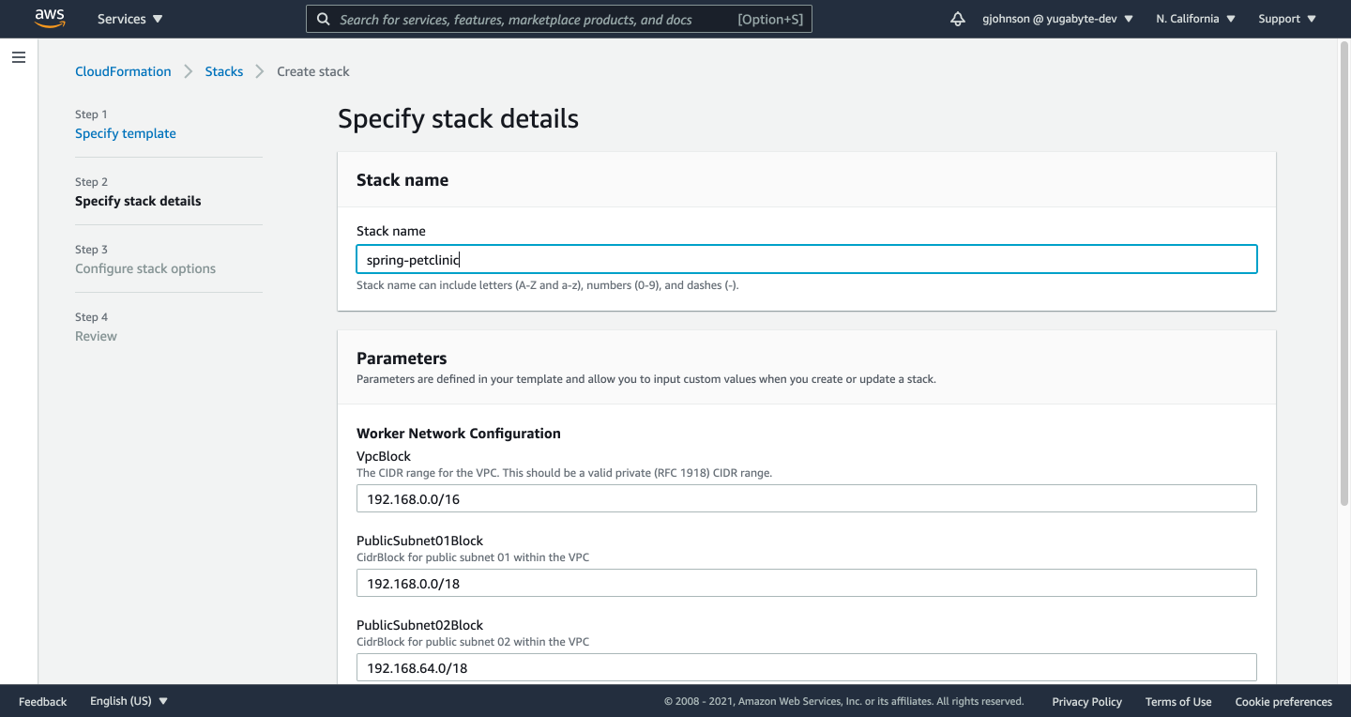Open the navigation sidebar hamburger menu
The image size is (1351, 717).
[18, 57]
